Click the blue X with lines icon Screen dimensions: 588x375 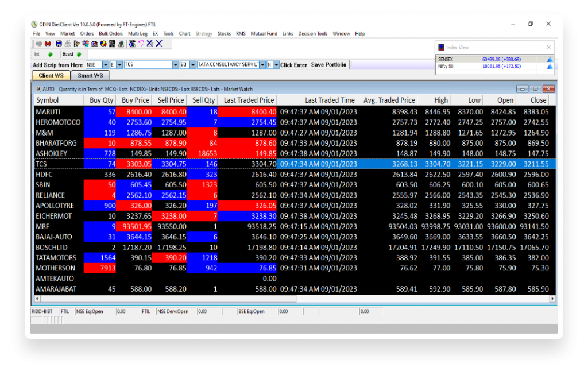click(x=150, y=44)
